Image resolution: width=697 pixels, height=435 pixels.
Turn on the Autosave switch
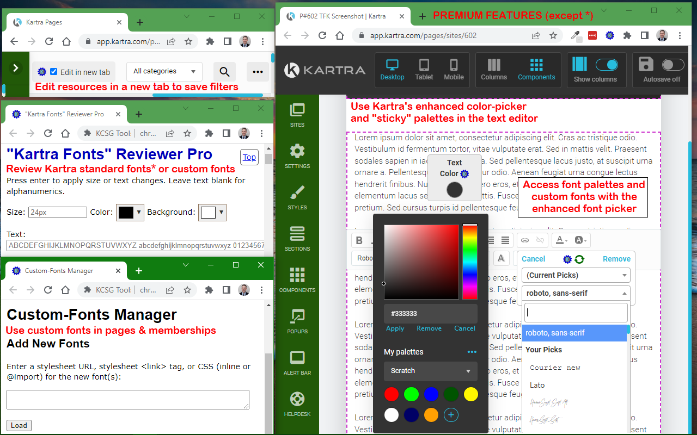click(x=672, y=65)
